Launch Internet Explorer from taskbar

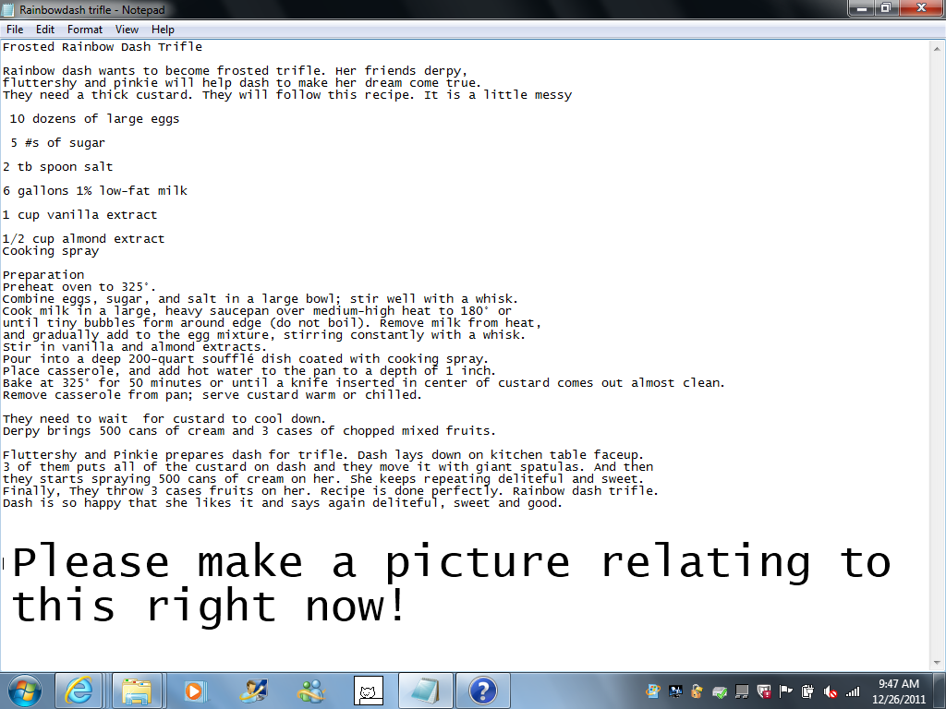point(79,691)
